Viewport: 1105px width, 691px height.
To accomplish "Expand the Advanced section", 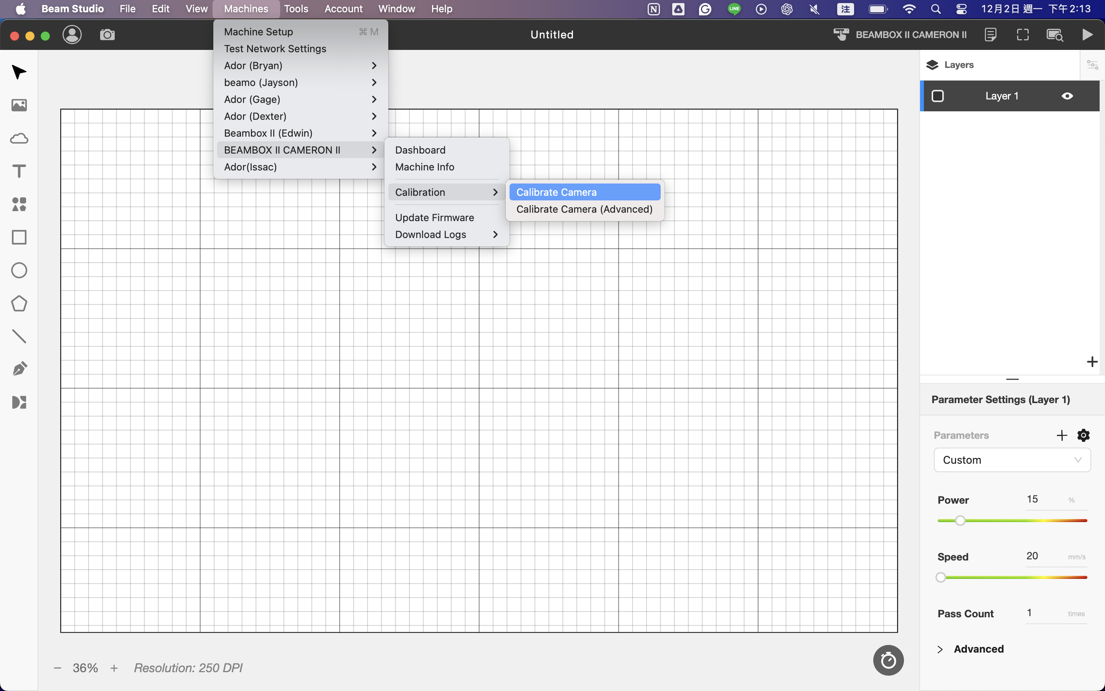I will pyautogui.click(x=970, y=649).
